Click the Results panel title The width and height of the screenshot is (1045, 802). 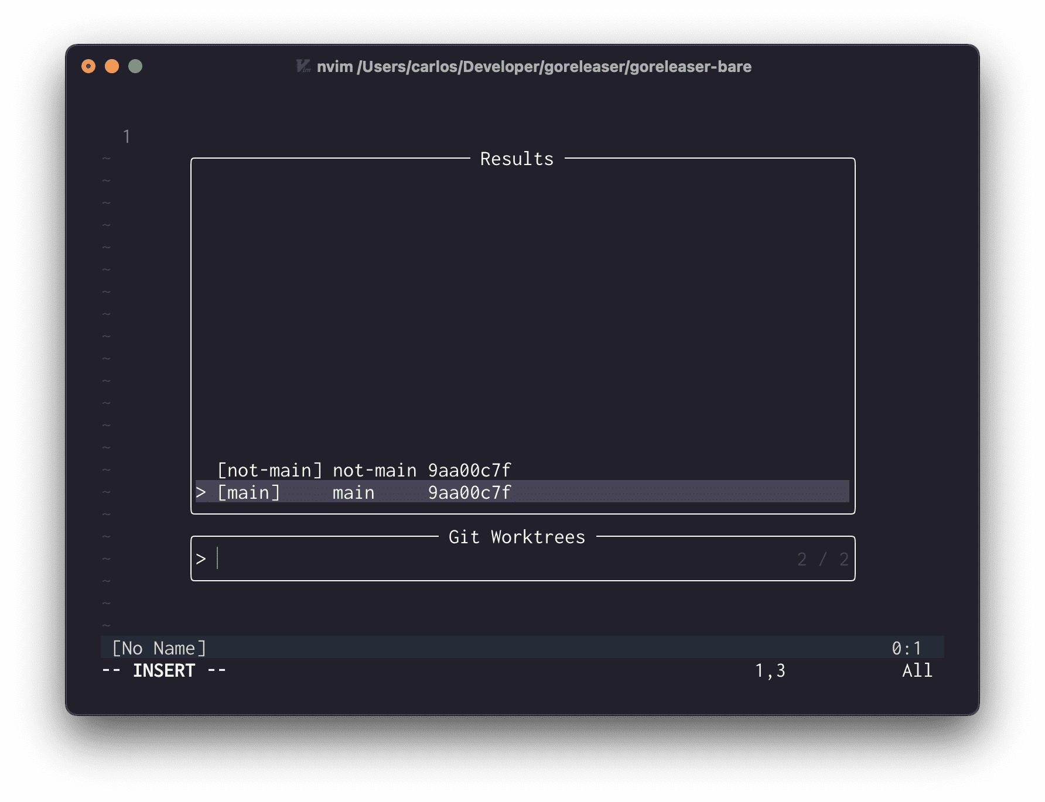516,157
